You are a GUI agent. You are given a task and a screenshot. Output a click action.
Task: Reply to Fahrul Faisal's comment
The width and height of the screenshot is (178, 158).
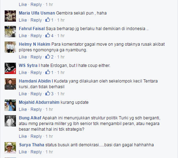coord(36,36)
